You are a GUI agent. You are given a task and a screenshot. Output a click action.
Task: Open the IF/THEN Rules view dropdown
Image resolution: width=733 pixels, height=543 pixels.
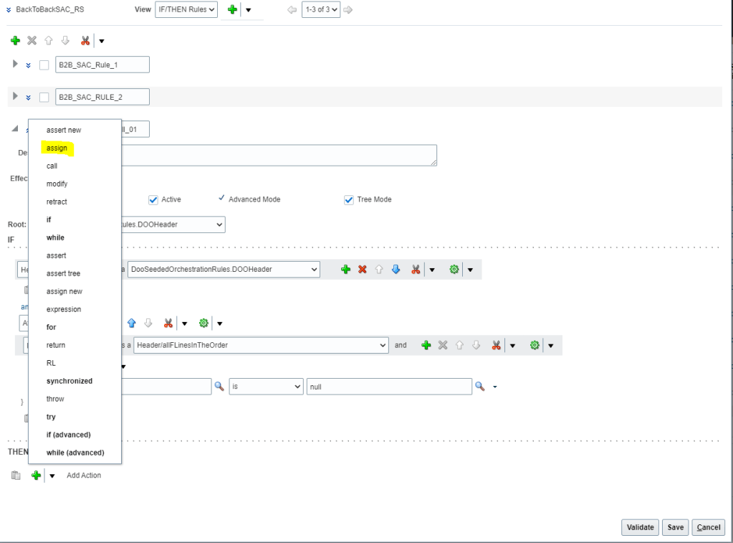click(186, 10)
